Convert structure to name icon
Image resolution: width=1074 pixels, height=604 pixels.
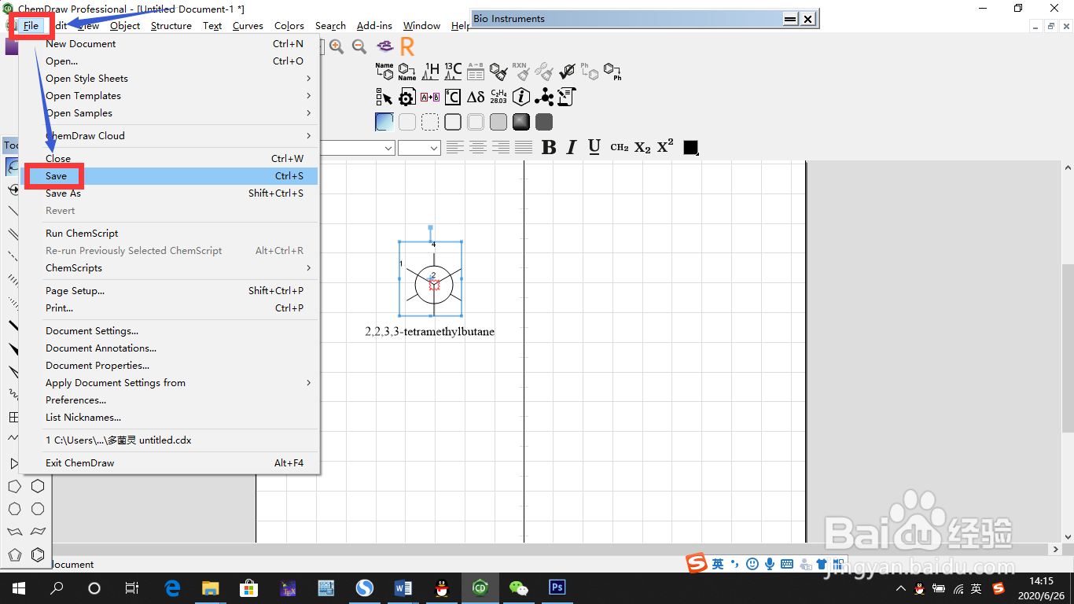[406, 72]
